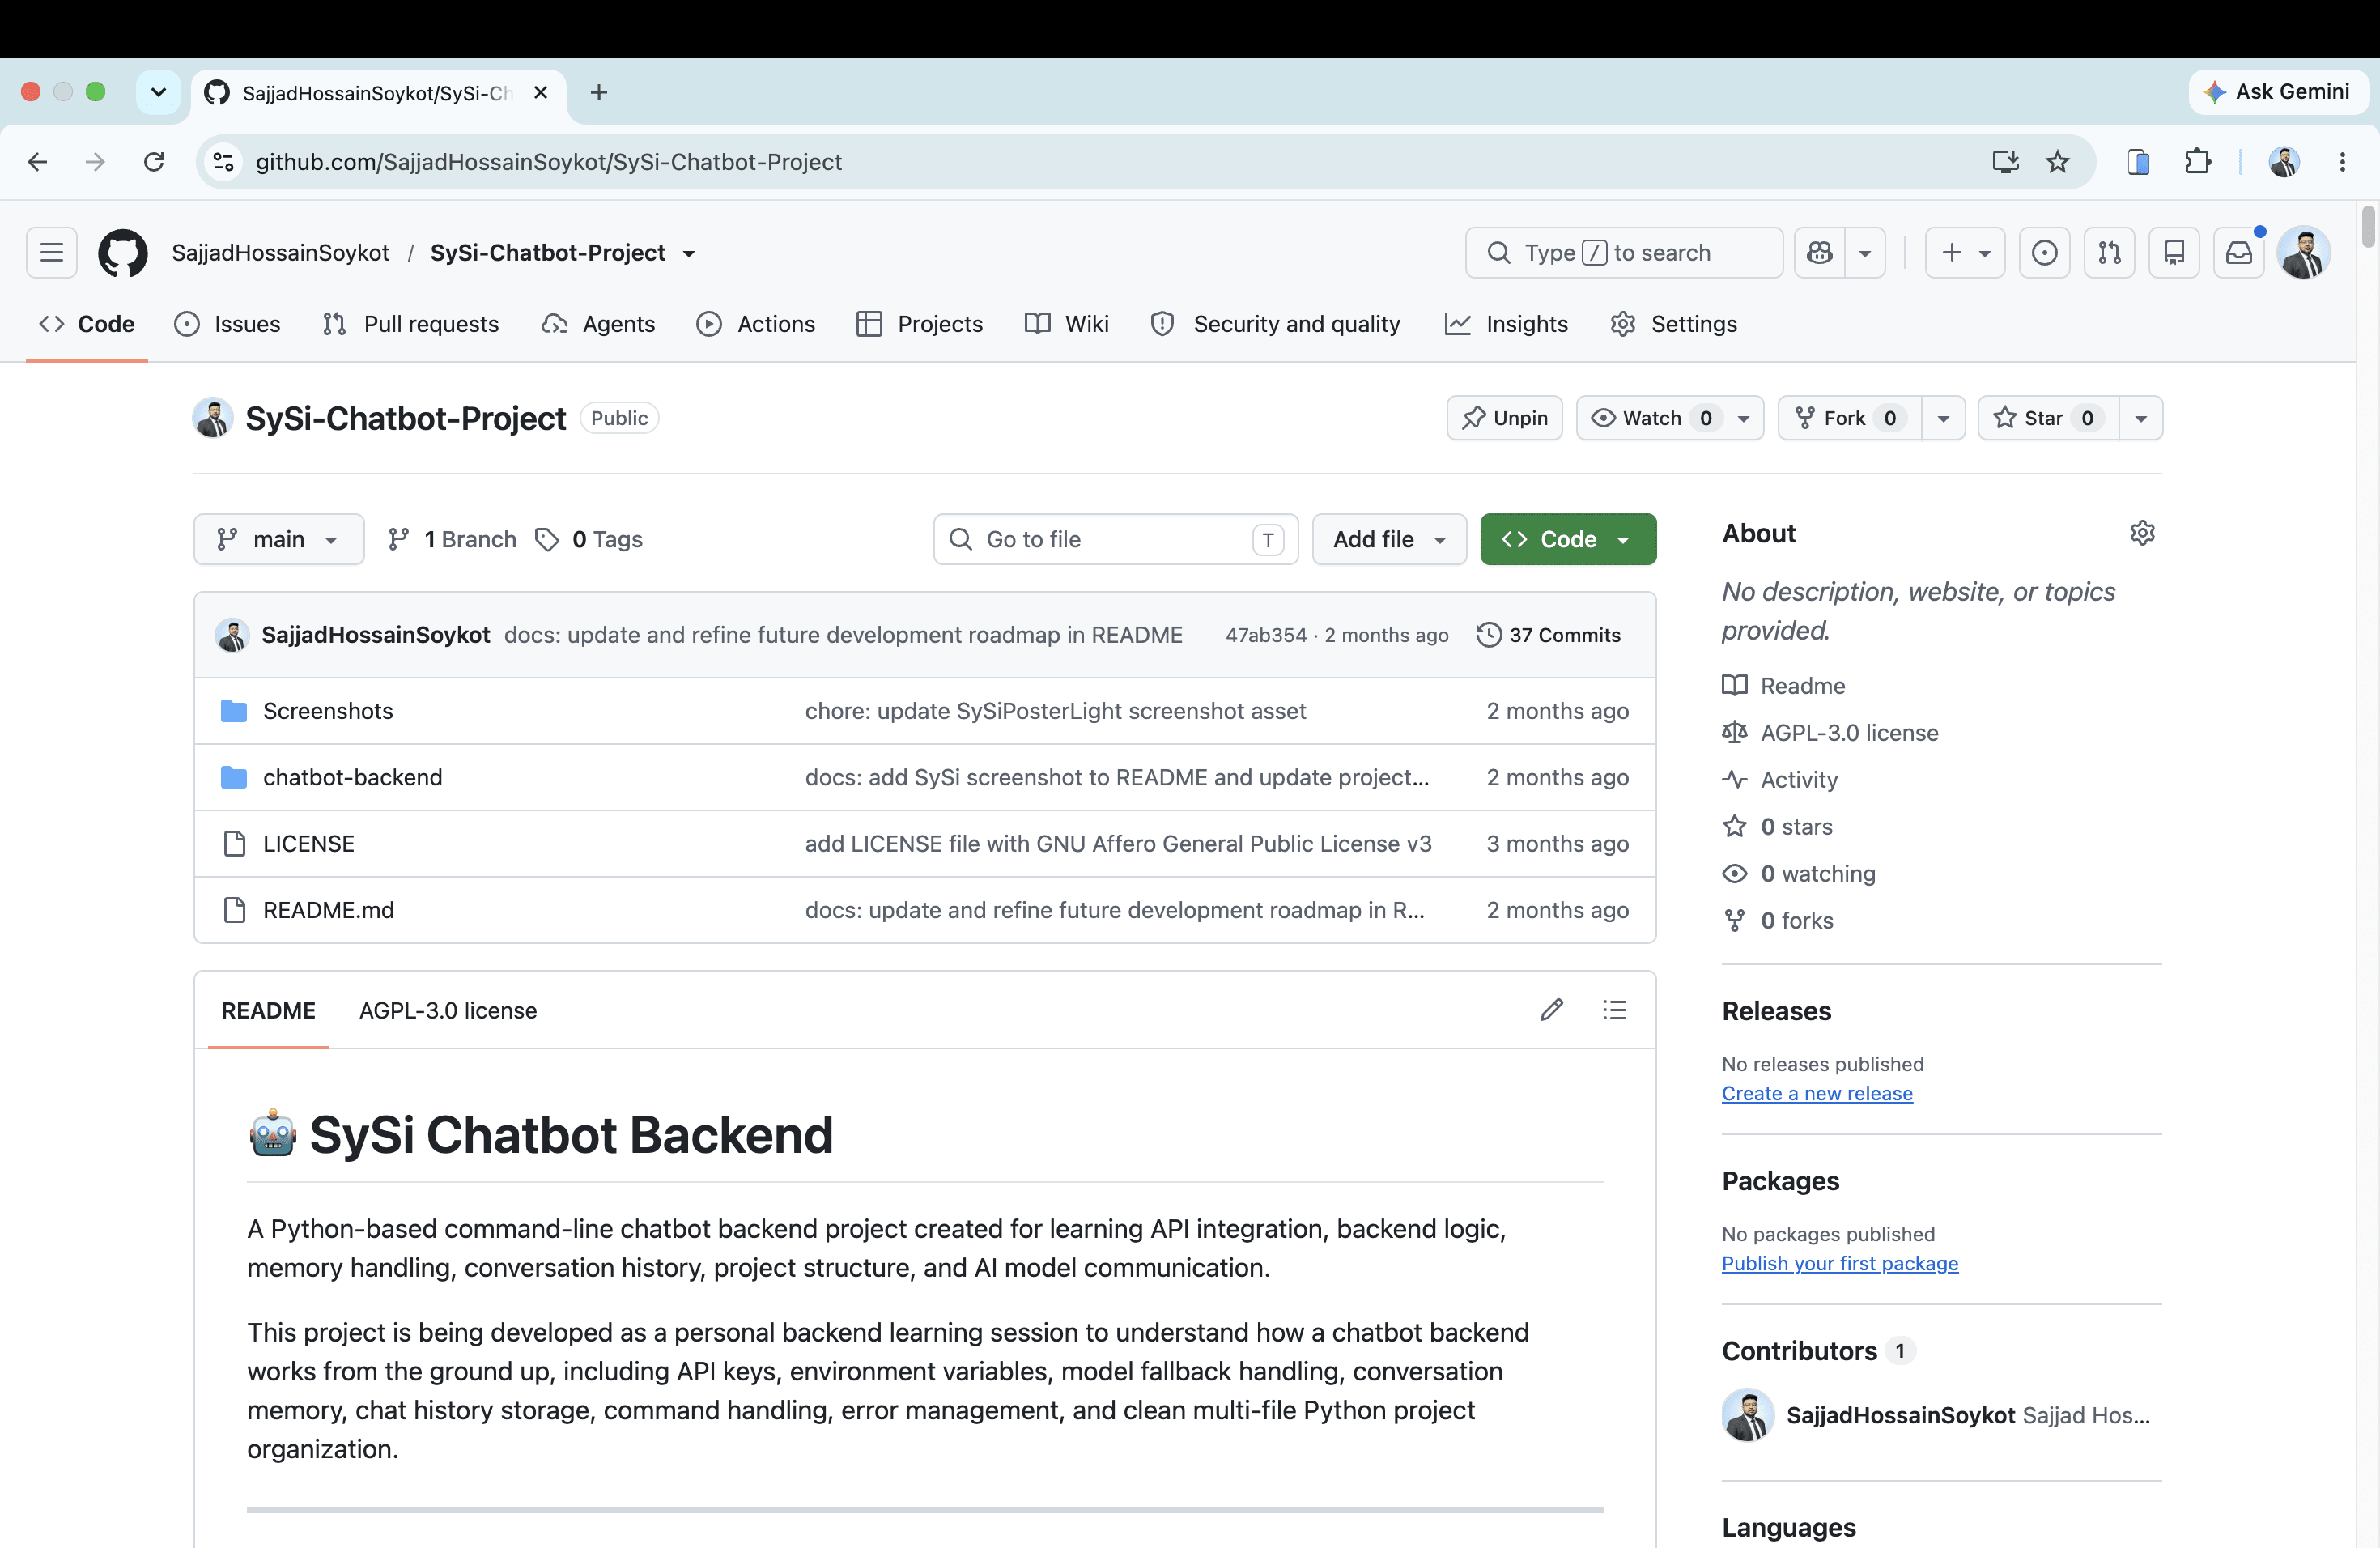Open the contributor avatar of SajjadHossainSoykot
The height and width of the screenshot is (1548, 2380).
click(1748, 1414)
